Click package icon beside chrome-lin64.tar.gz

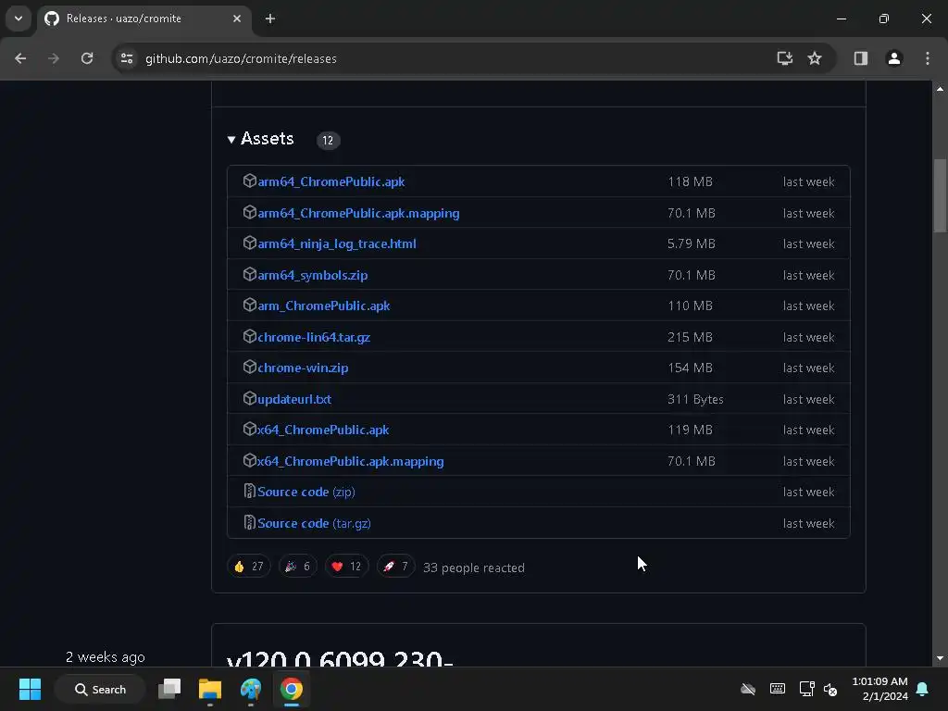(x=250, y=336)
